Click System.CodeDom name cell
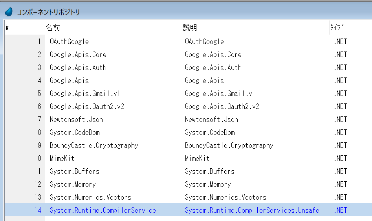 (x=75, y=133)
